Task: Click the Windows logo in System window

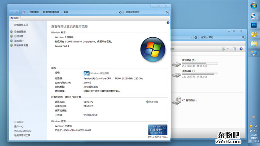Action: click(153, 49)
